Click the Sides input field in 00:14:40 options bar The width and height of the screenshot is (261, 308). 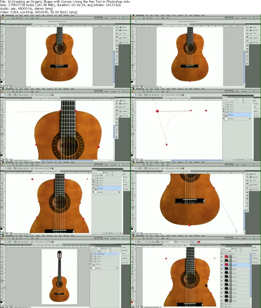click(x=171, y=242)
